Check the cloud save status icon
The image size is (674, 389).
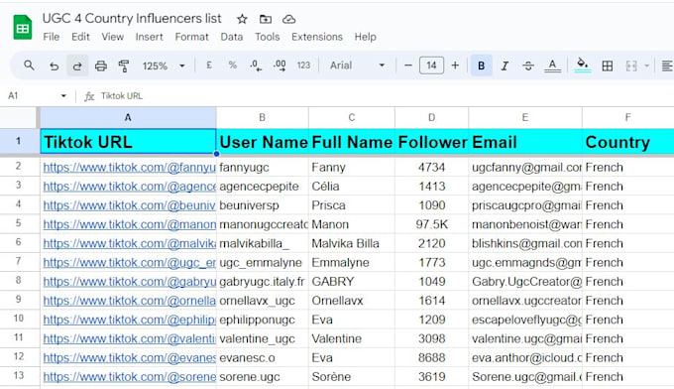[x=288, y=19]
